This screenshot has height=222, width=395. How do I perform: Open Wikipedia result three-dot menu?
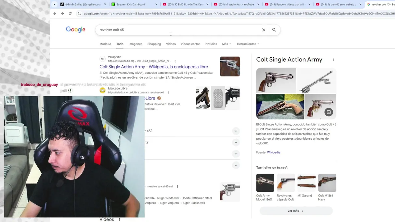[175, 61]
